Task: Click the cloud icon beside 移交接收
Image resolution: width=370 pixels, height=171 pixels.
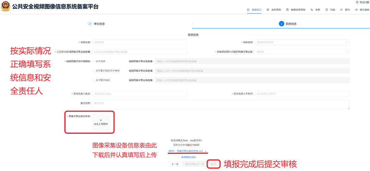Action: pyautogui.click(x=356, y=10)
